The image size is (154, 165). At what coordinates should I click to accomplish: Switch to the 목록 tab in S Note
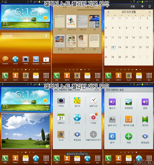coord(65,7)
